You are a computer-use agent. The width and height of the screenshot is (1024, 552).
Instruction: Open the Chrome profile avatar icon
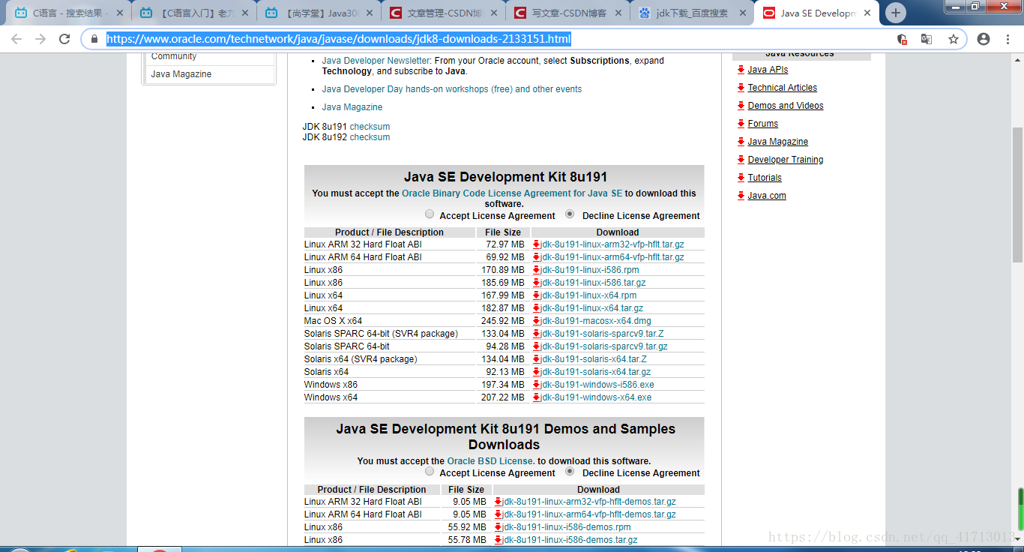pyautogui.click(x=984, y=39)
